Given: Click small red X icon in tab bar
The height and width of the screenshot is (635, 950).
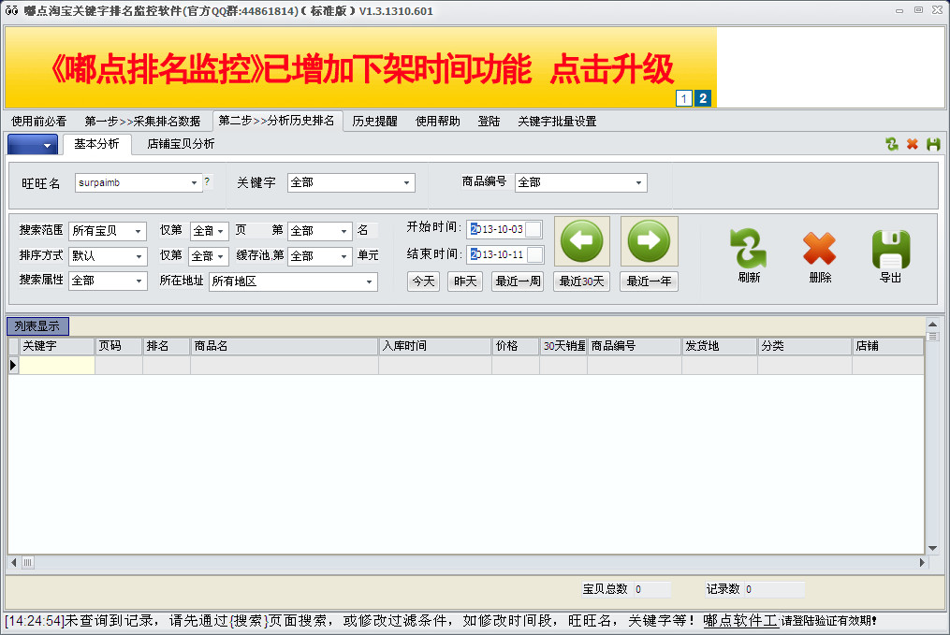Looking at the screenshot, I should [x=913, y=144].
